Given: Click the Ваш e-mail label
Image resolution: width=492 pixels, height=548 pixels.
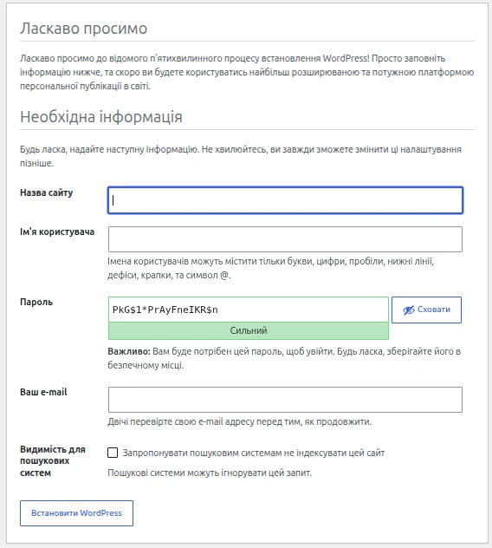Looking at the screenshot, I should click(43, 392).
